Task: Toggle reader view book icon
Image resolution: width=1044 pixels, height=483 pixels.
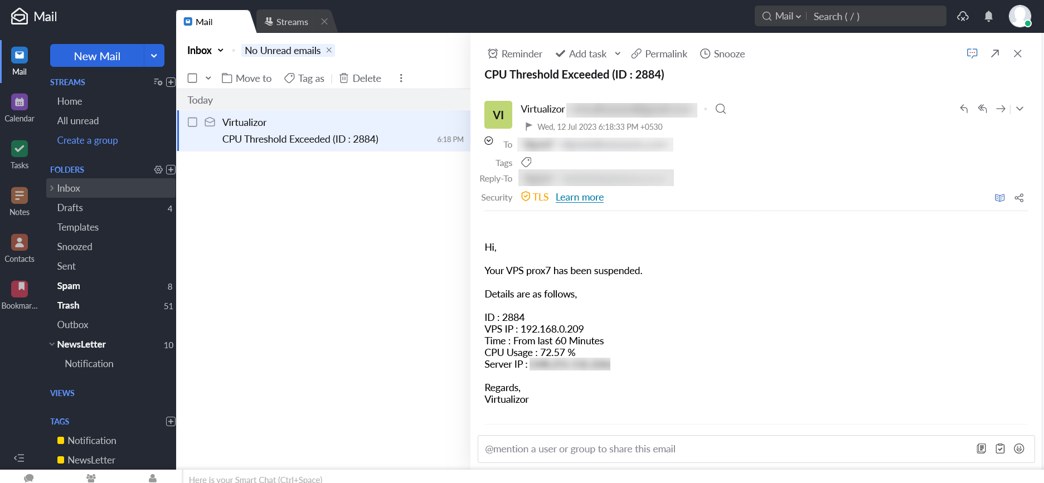Action: pos(1000,198)
